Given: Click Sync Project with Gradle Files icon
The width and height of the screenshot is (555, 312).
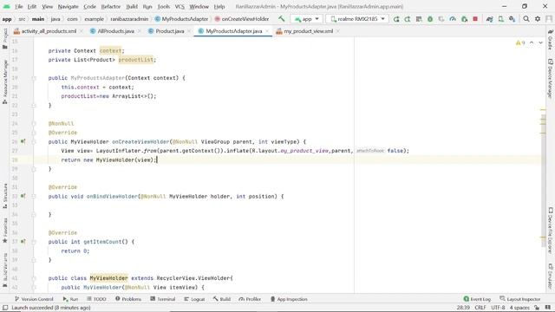Looking at the screenshot, I should (489, 19).
